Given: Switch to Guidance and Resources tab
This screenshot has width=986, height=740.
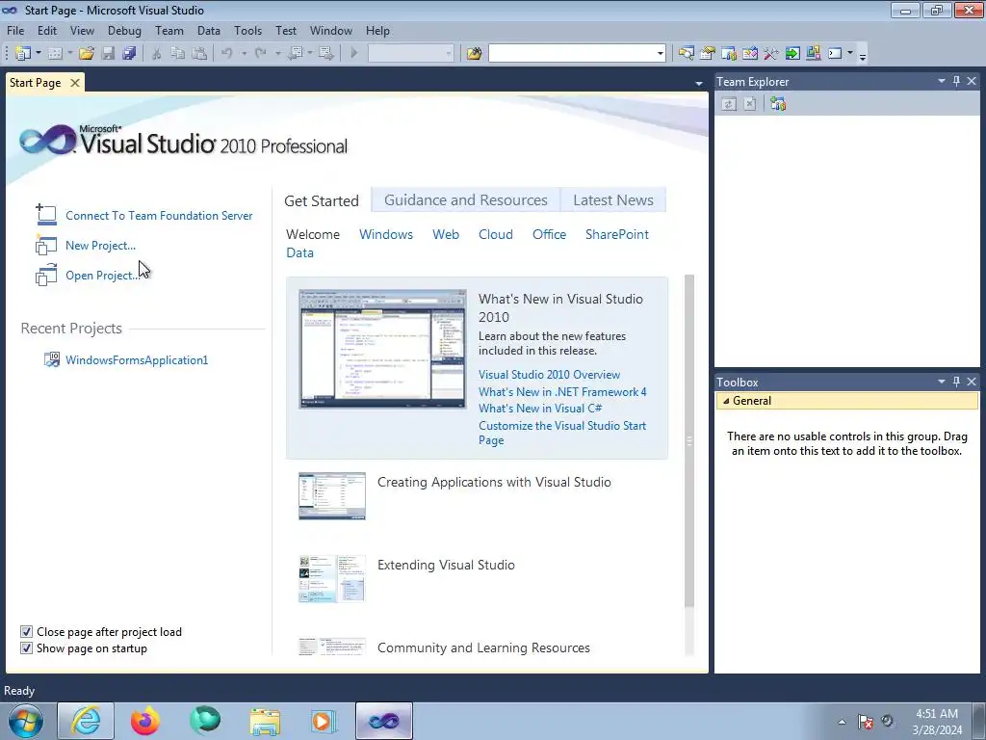Looking at the screenshot, I should (x=465, y=200).
